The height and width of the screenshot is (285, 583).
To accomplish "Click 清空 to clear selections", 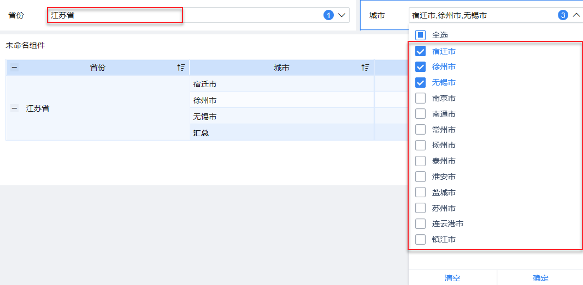I will pos(452,278).
